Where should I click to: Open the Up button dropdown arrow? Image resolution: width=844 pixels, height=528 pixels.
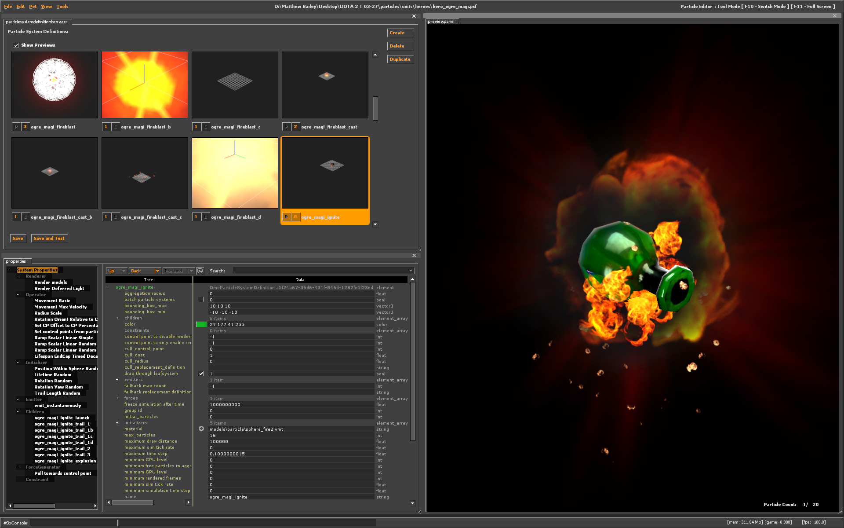tap(123, 271)
